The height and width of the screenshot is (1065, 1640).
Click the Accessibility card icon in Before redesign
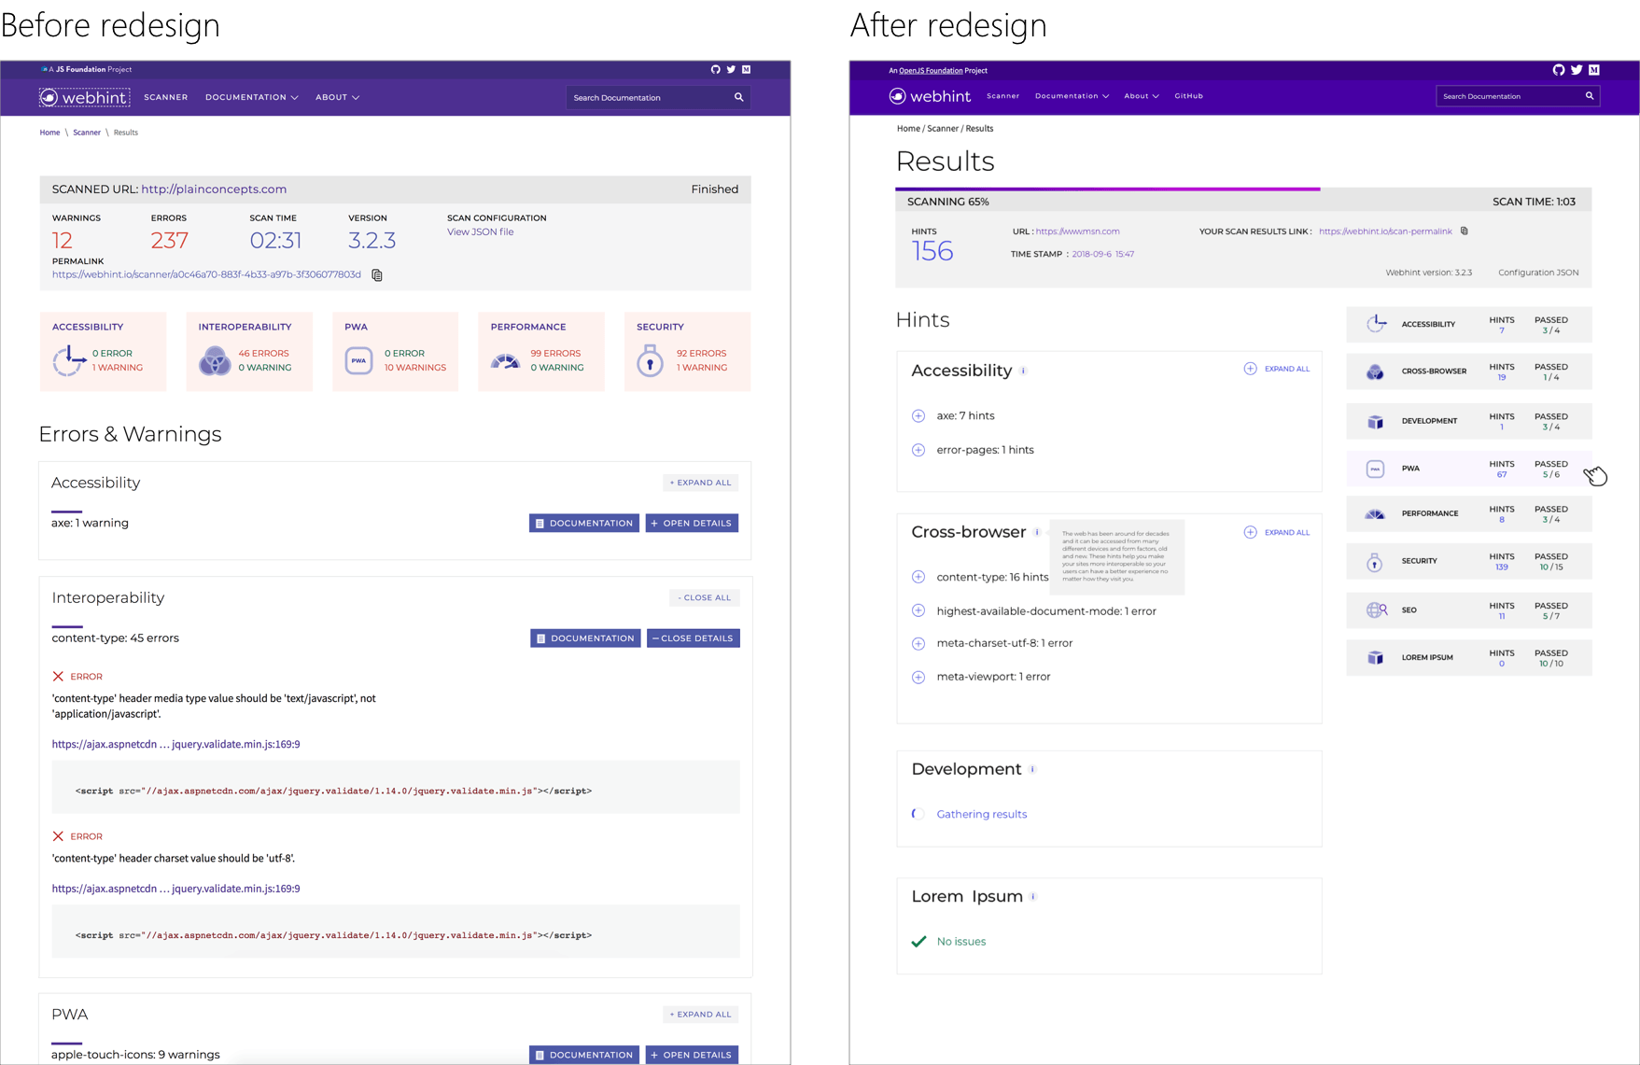click(69, 360)
